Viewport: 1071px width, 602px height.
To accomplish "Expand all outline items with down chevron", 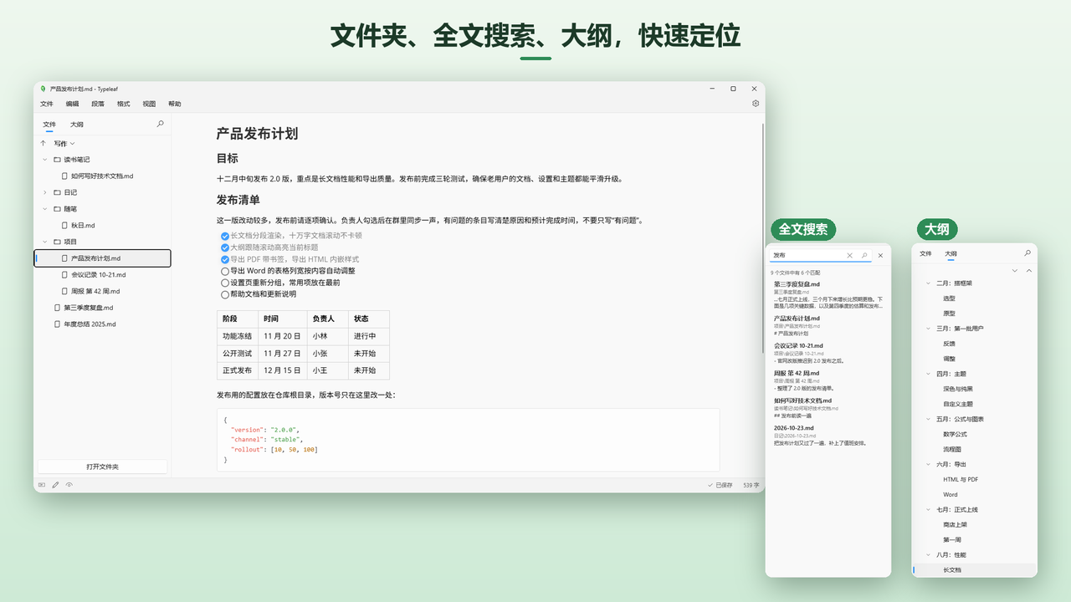I will coord(1015,270).
